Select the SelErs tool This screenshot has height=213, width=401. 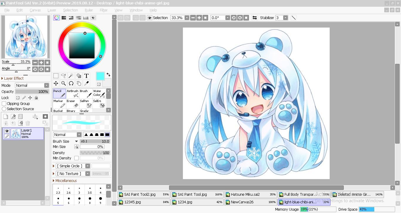pyautogui.click(x=99, y=103)
